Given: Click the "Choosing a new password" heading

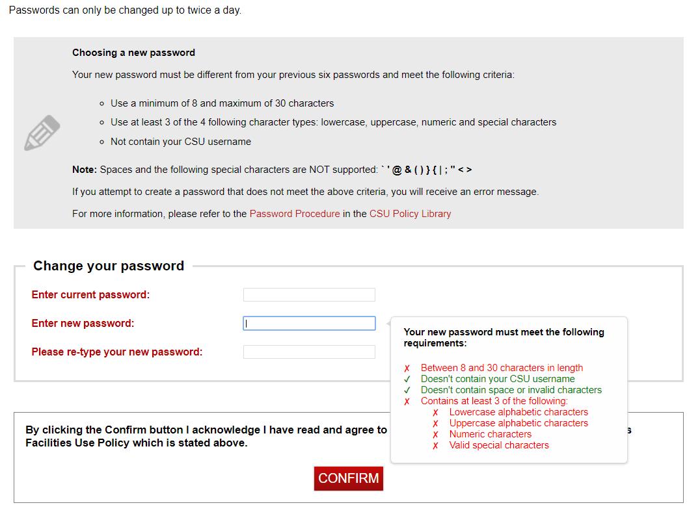Looking at the screenshot, I should (133, 53).
